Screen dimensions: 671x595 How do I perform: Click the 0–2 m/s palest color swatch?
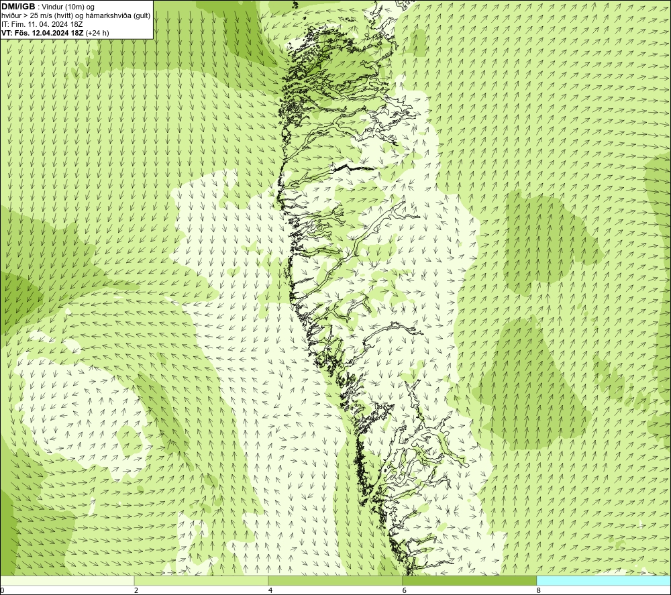(x=67, y=580)
